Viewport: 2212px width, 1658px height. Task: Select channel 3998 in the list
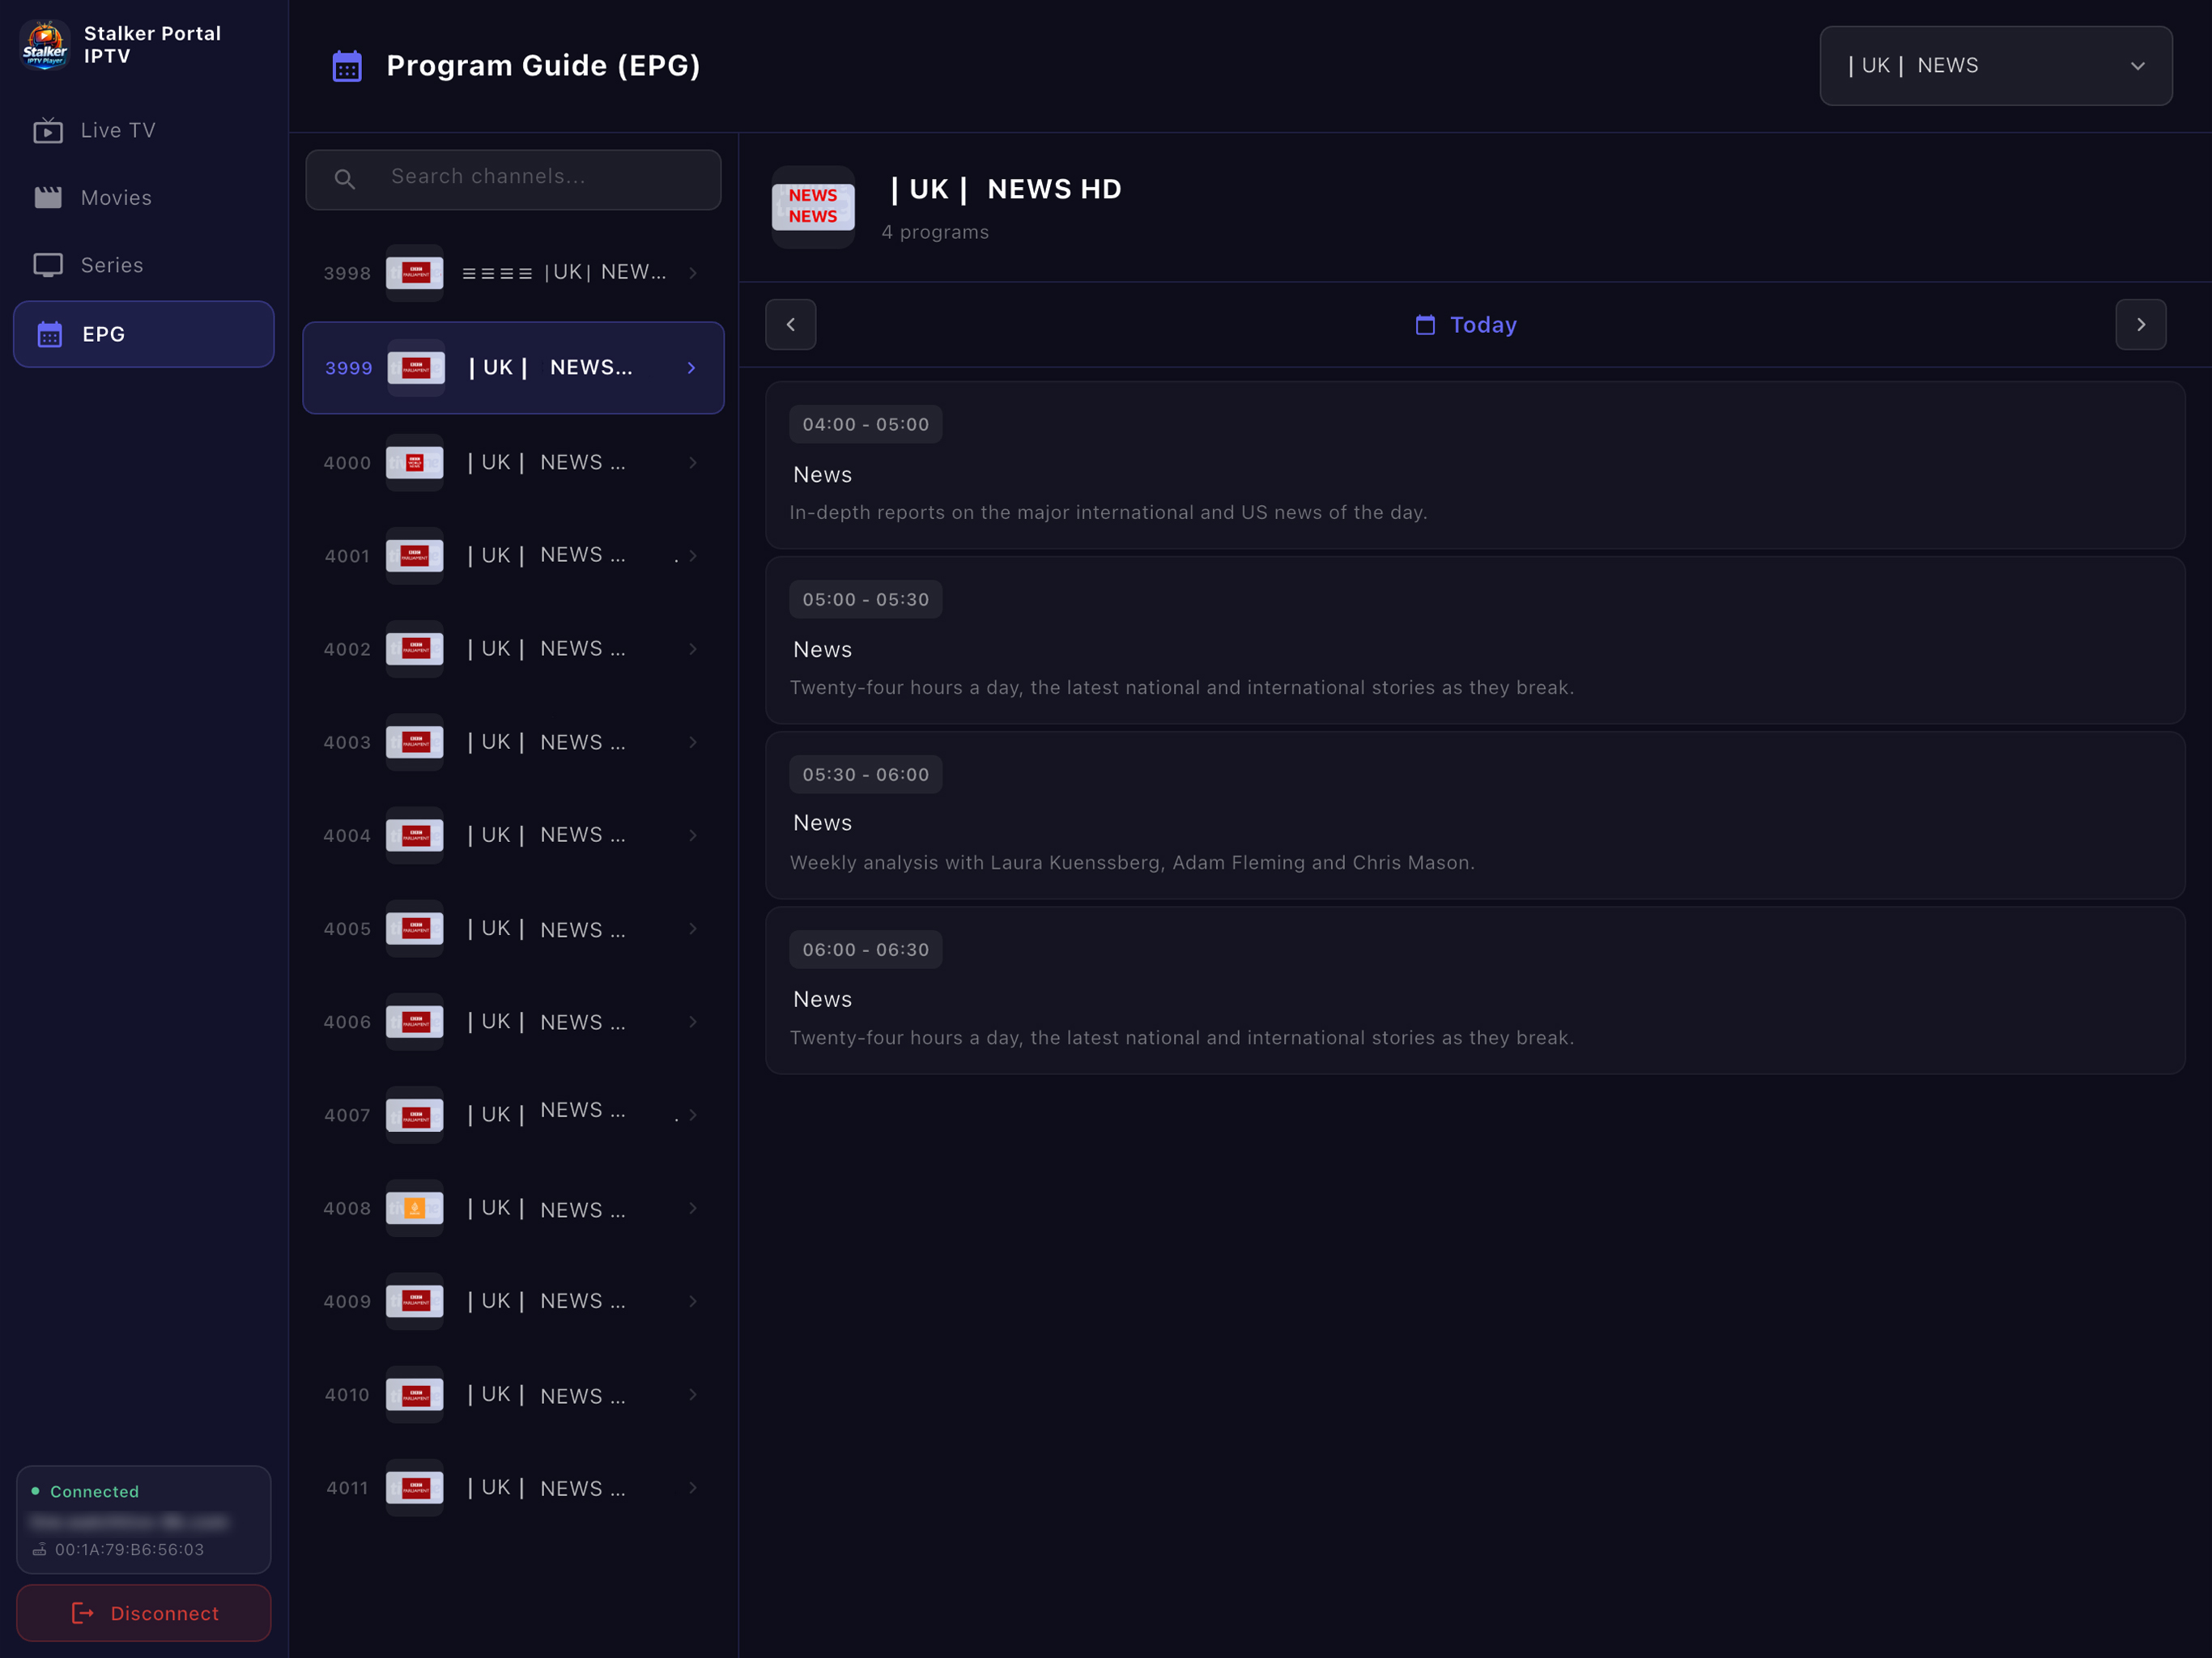513,273
